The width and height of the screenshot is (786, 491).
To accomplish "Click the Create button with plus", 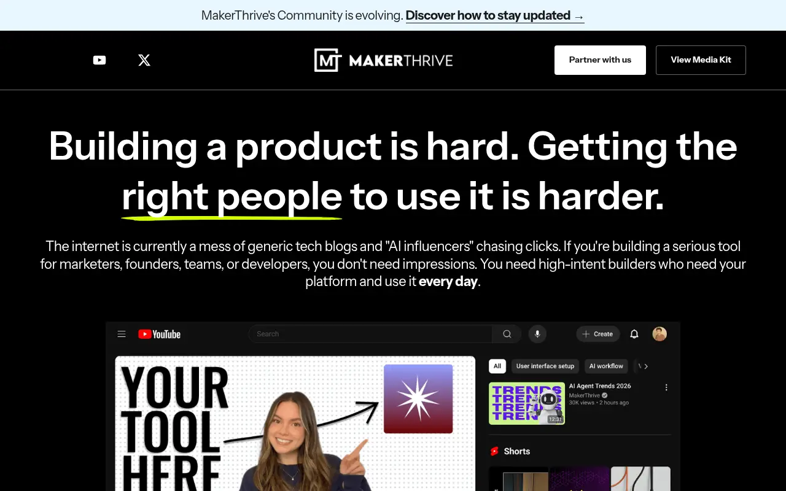I will pos(597,334).
